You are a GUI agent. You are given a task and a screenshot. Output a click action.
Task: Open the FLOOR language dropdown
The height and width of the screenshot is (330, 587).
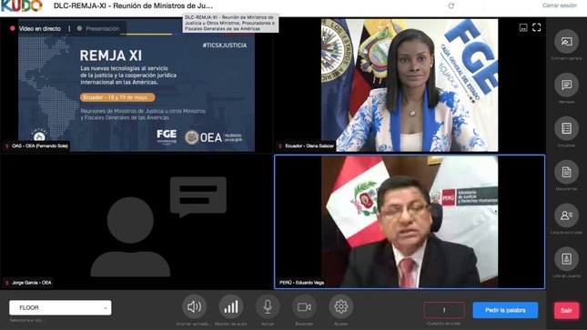[60, 307]
